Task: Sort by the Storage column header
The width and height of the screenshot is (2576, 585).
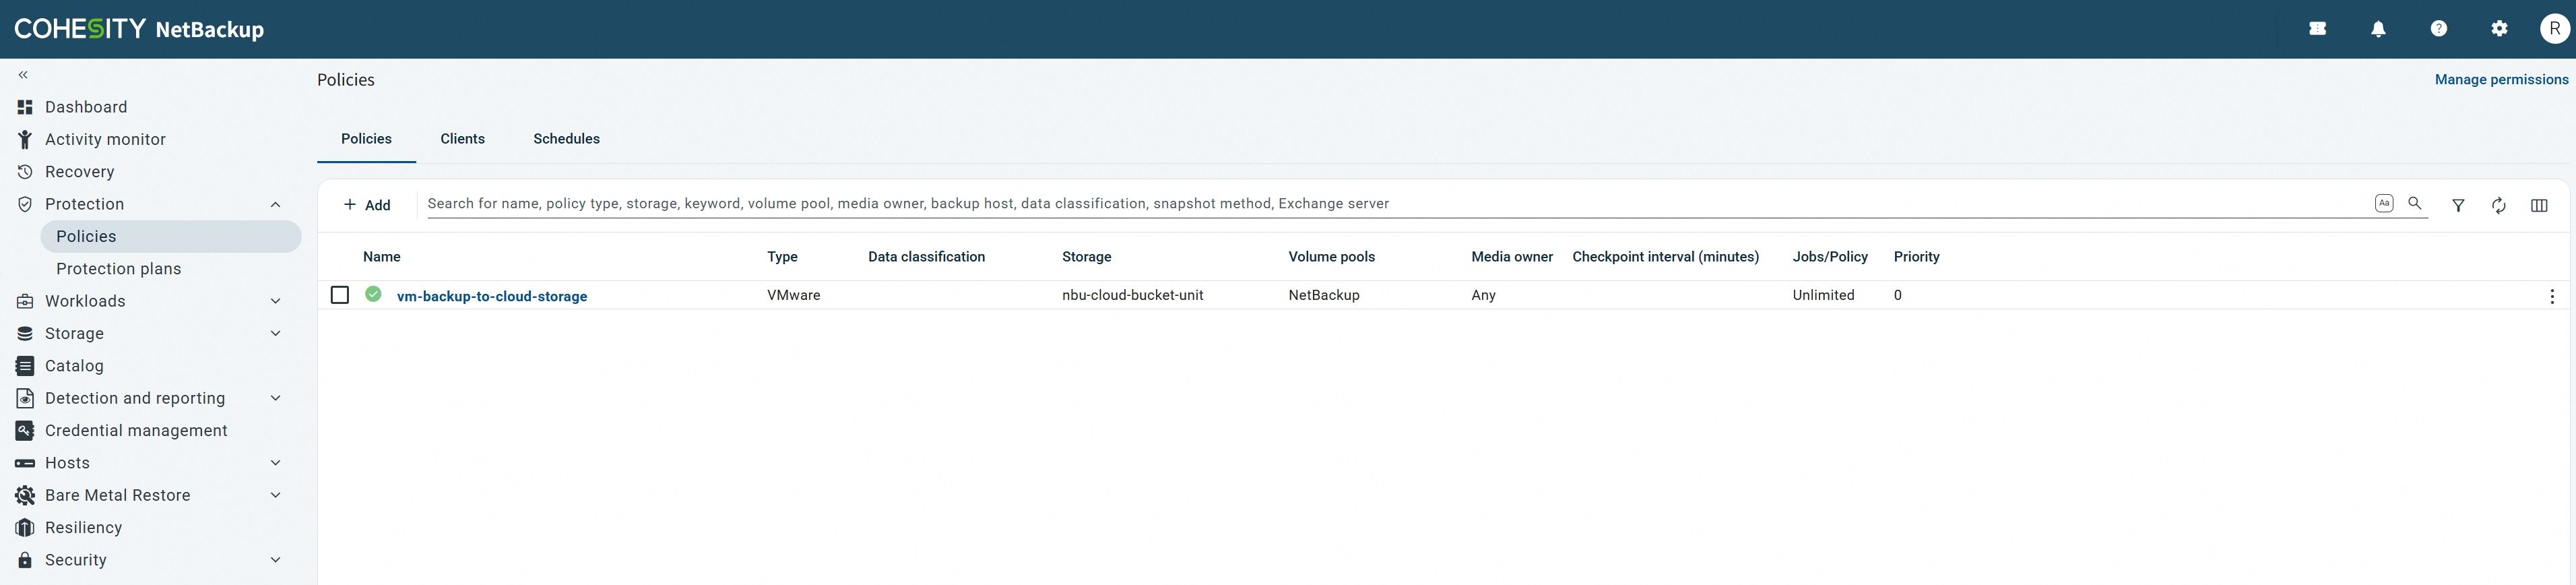Action: [1086, 257]
